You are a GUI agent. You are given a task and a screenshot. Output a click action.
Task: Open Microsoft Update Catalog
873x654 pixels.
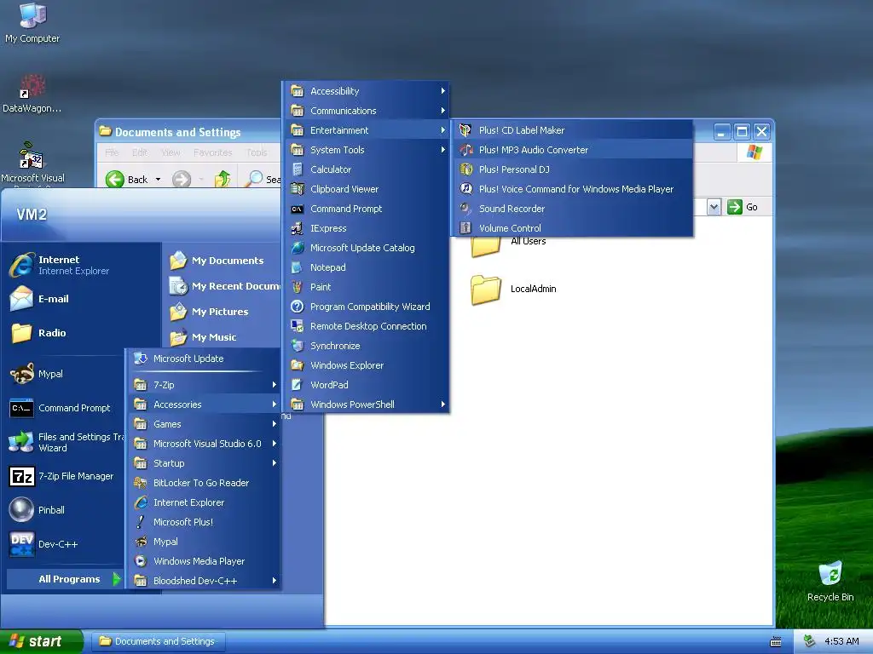pyautogui.click(x=367, y=248)
